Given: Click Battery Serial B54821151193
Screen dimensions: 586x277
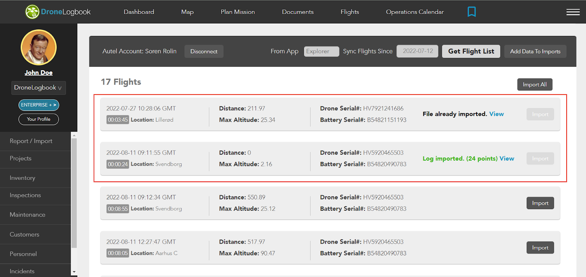Looking at the screenshot, I should [387, 120].
